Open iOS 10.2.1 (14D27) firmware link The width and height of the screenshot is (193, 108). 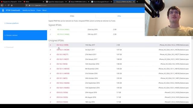click(x=63, y=59)
